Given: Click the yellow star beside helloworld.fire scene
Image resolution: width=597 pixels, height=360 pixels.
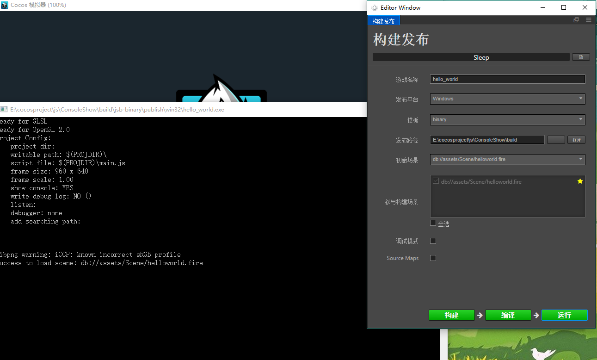Looking at the screenshot, I should tap(580, 181).
